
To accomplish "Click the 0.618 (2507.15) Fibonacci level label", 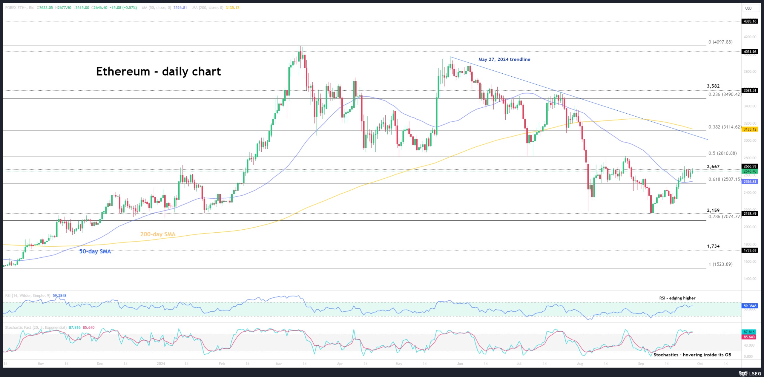I will [x=725, y=179].
